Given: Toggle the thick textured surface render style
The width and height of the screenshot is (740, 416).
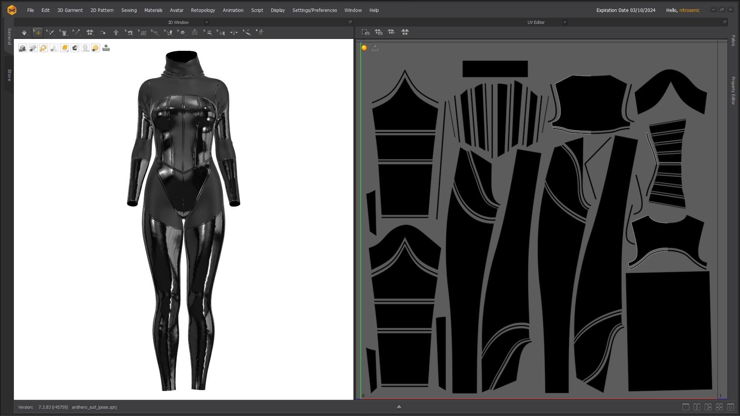Looking at the screenshot, I should tap(75, 48).
